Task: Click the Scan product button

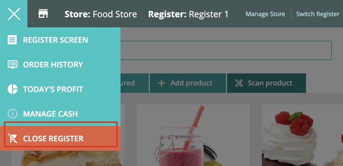Action: [266, 83]
